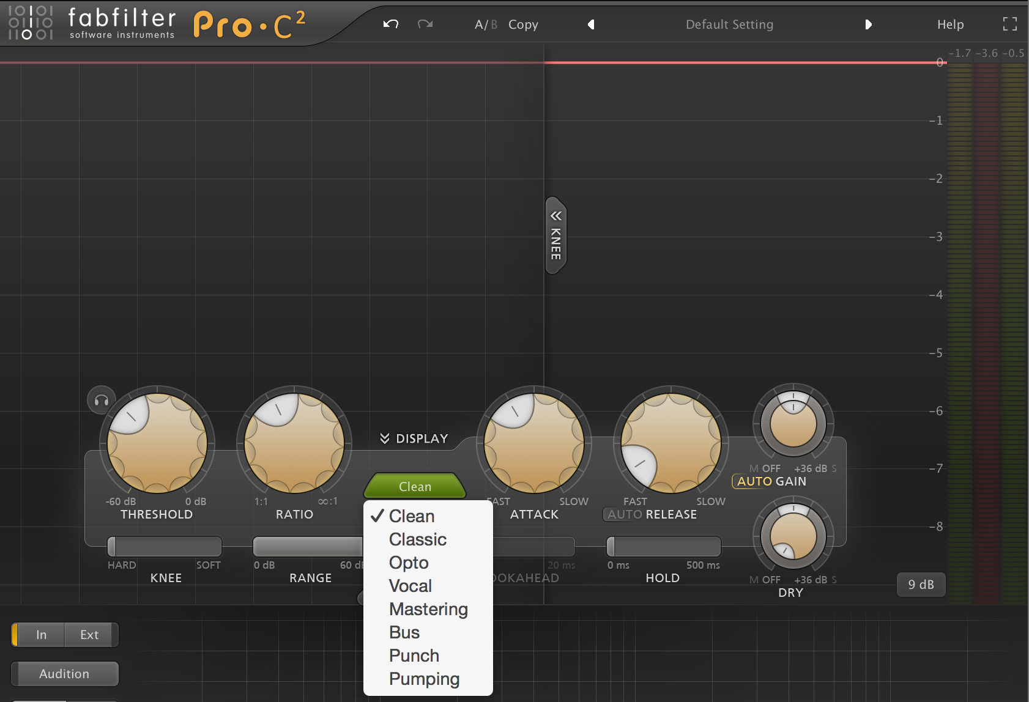Click the -1.7 peak level readout
The height and width of the screenshot is (702, 1029).
(959, 53)
